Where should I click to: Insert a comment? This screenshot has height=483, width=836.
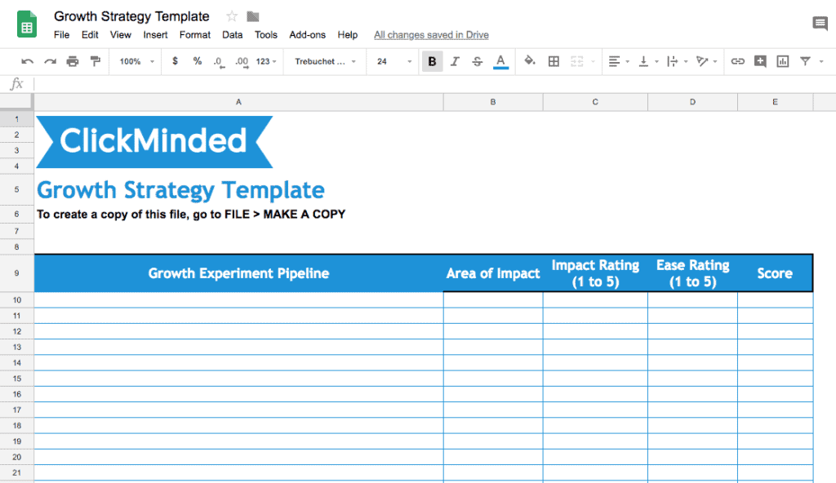click(760, 61)
